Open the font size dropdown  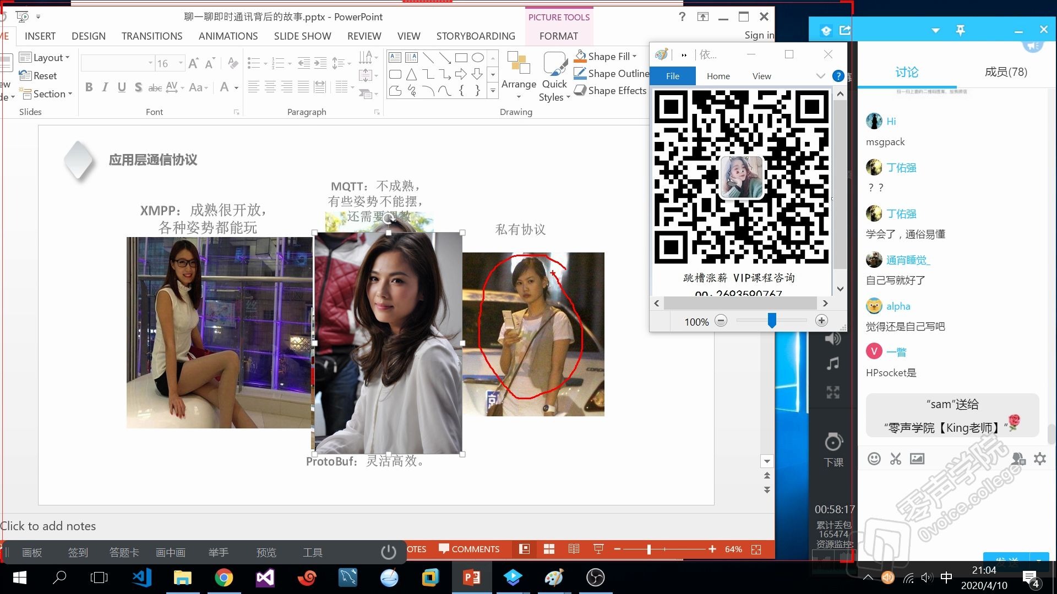pos(181,63)
